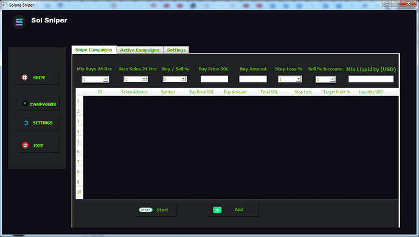
Task: Expand the Sell % Increase dropdown
Action: point(333,79)
